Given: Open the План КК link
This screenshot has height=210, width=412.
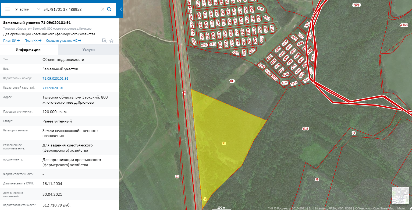Looking at the screenshot, I should pos(33,41).
